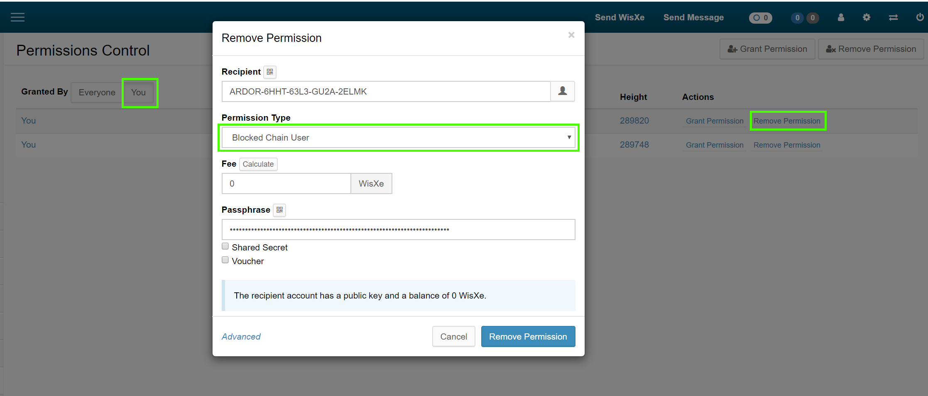The image size is (928, 396).
Task: Scan QR code for Recipient field
Action: [270, 72]
